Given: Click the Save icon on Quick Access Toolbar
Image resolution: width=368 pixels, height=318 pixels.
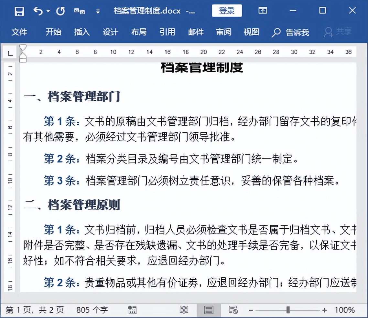Looking at the screenshot, I should 19,11.
